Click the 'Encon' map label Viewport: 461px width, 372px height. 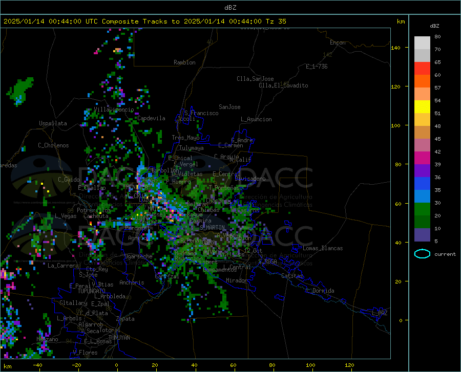pyautogui.click(x=338, y=42)
